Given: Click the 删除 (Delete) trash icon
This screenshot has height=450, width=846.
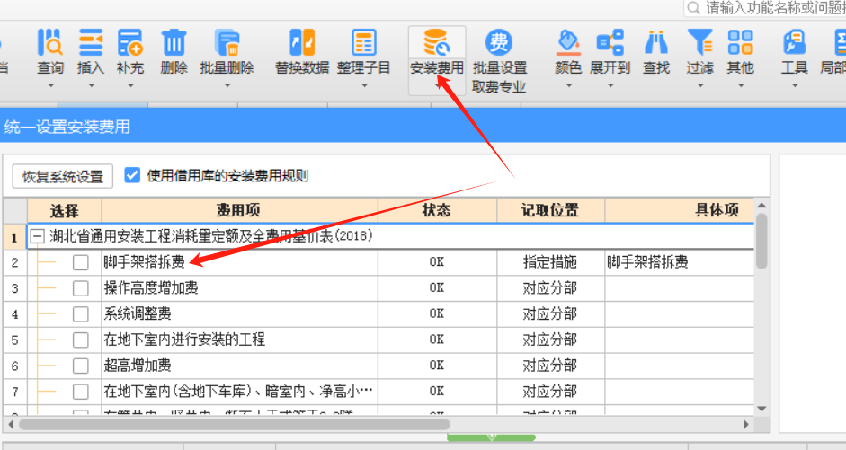Looking at the screenshot, I should click(174, 43).
